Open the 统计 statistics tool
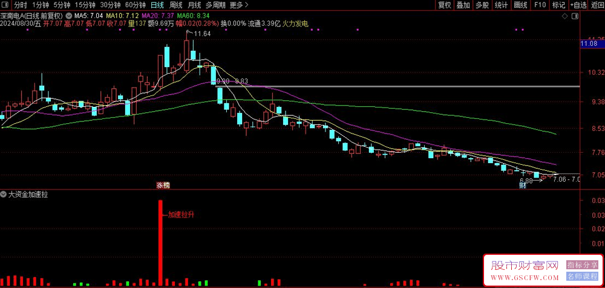Image resolution: width=605 pixels, height=288 pixels. tap(501, 5)
